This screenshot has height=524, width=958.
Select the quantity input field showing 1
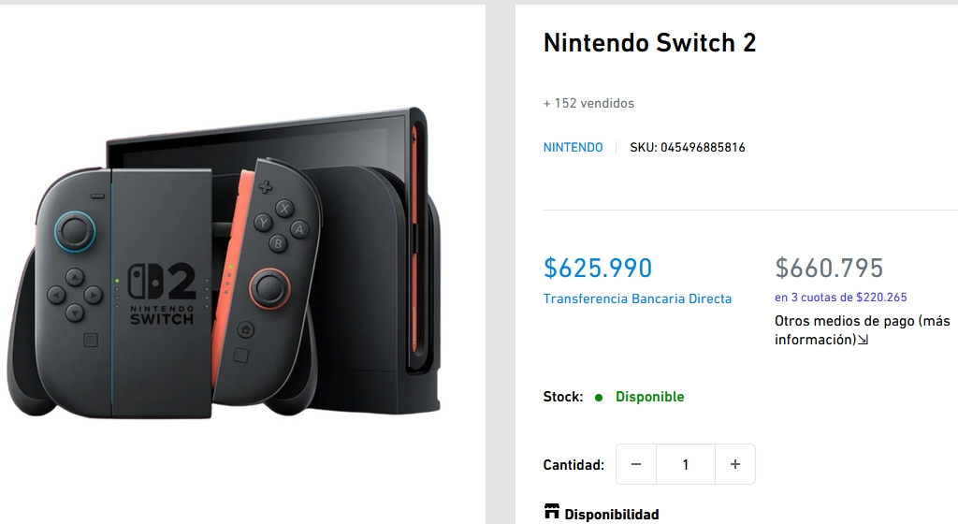(686, 464)
